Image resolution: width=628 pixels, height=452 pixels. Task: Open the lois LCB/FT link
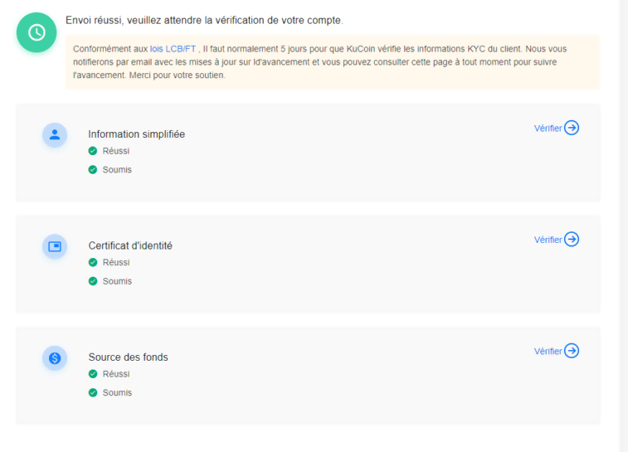tap(173, 49)
